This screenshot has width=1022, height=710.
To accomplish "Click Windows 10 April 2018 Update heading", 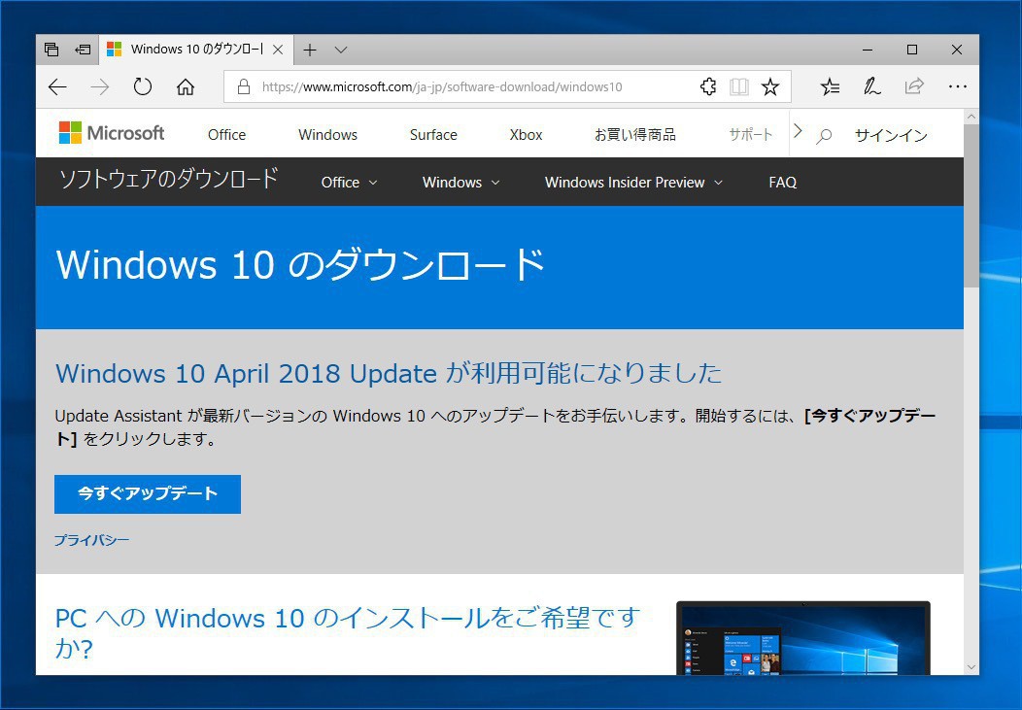I will pyautogui.click(x=389, y=374).
